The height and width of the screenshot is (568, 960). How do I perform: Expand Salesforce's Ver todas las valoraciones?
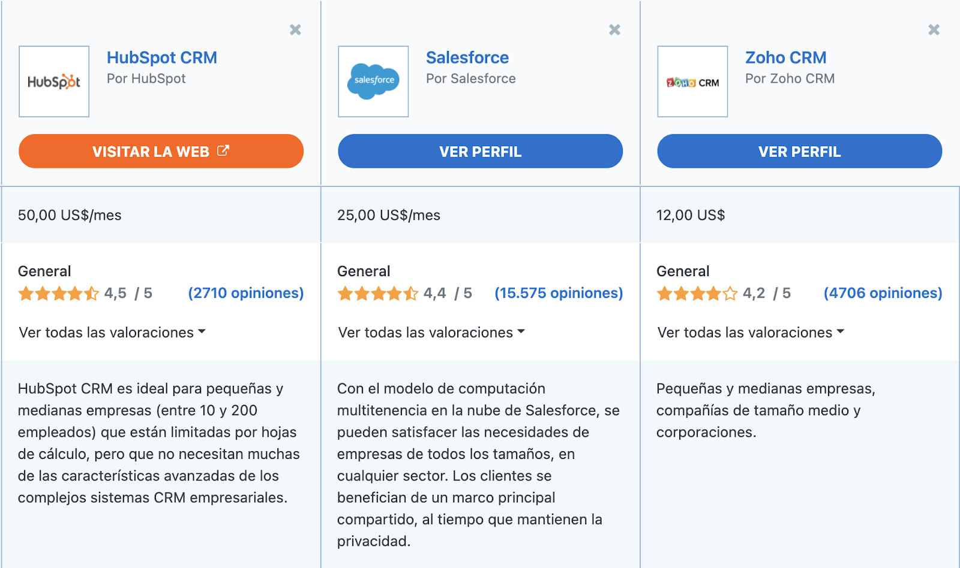(x=431, y=333)
